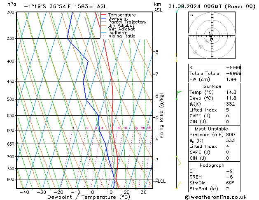Click the 500 hPa pressure level label

pyautogui.click(x=12, y=99)
